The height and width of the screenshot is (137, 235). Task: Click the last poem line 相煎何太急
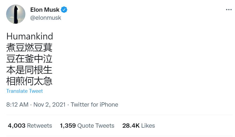click(x=29, y=81)
